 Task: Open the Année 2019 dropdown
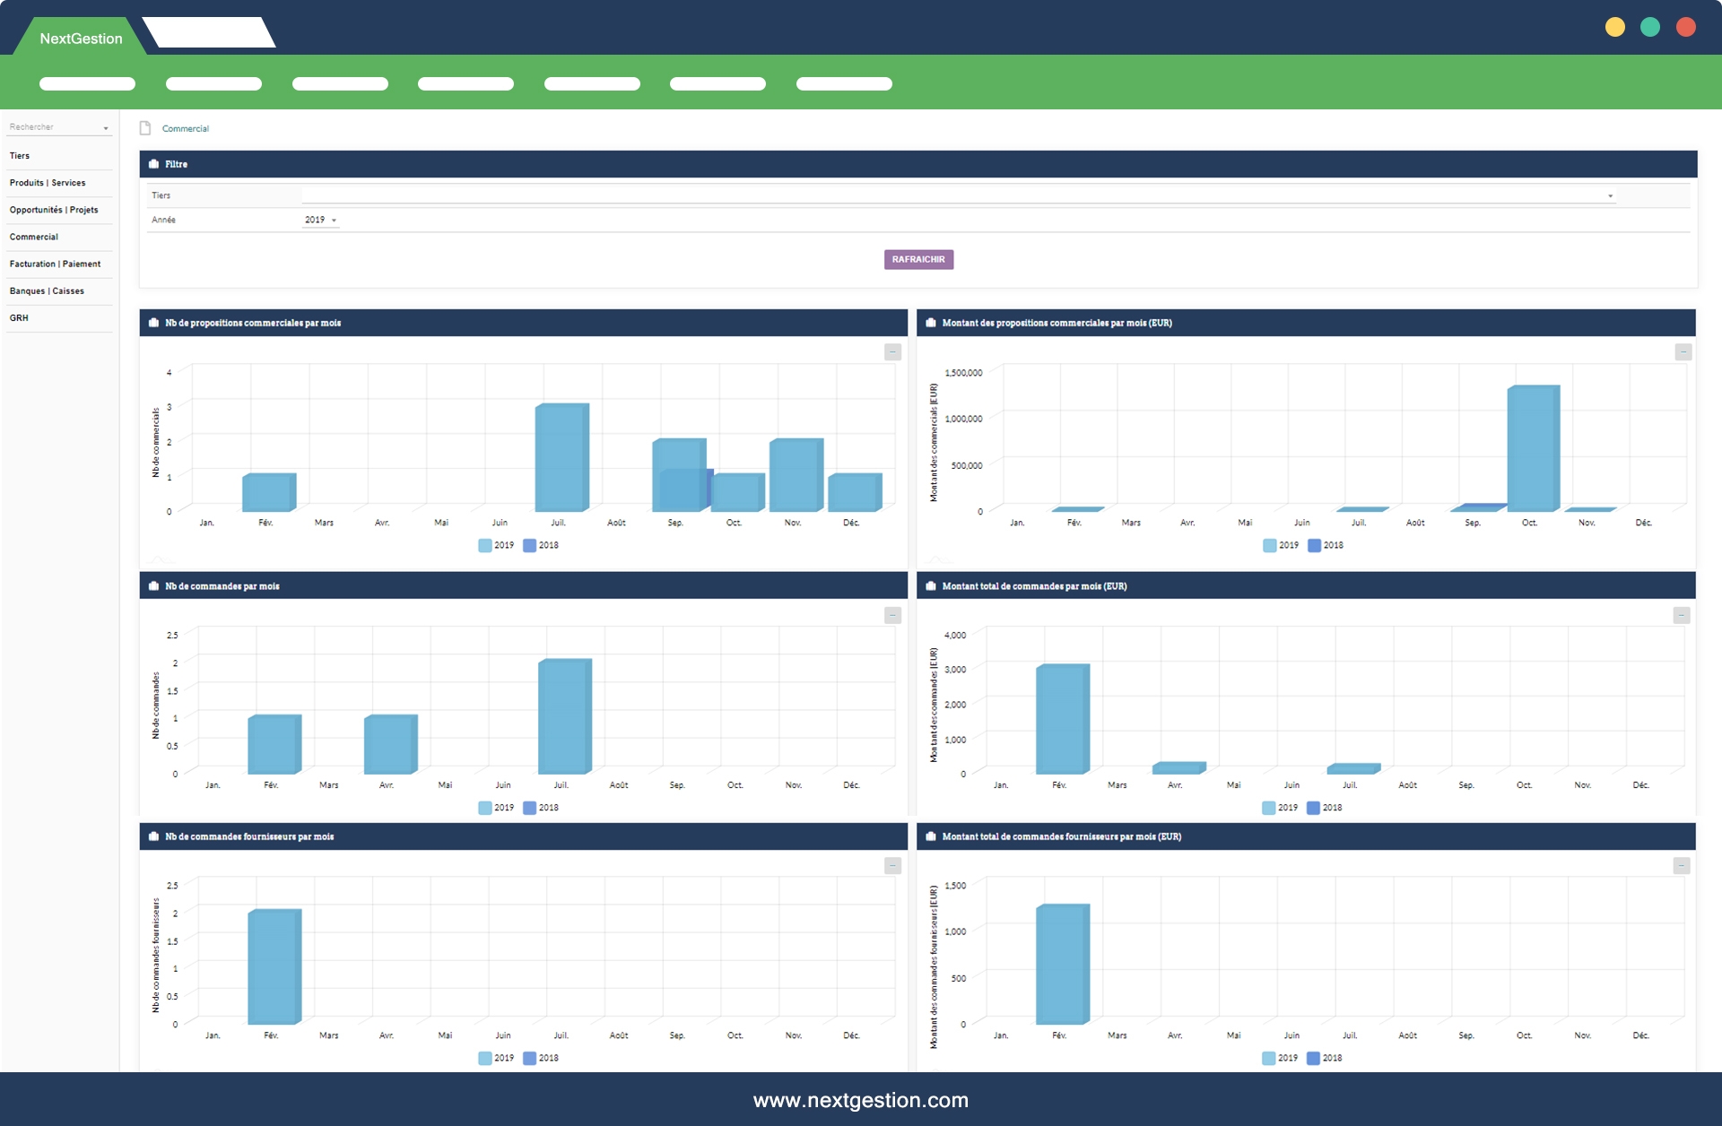coord(320,220)
